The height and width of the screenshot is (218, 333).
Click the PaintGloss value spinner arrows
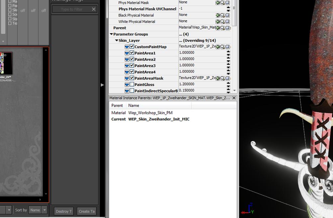228,84
